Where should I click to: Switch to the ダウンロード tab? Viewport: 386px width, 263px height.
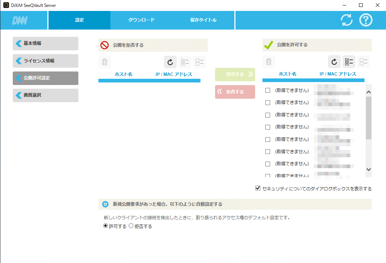[141, 20]
